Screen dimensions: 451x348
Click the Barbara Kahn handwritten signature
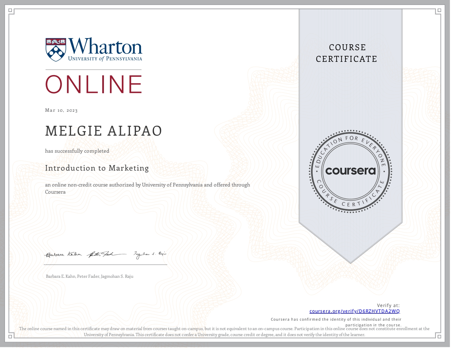63,254
